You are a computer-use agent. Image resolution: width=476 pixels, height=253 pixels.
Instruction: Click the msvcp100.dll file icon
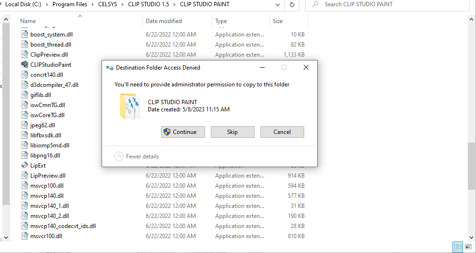tap(25, 185)
